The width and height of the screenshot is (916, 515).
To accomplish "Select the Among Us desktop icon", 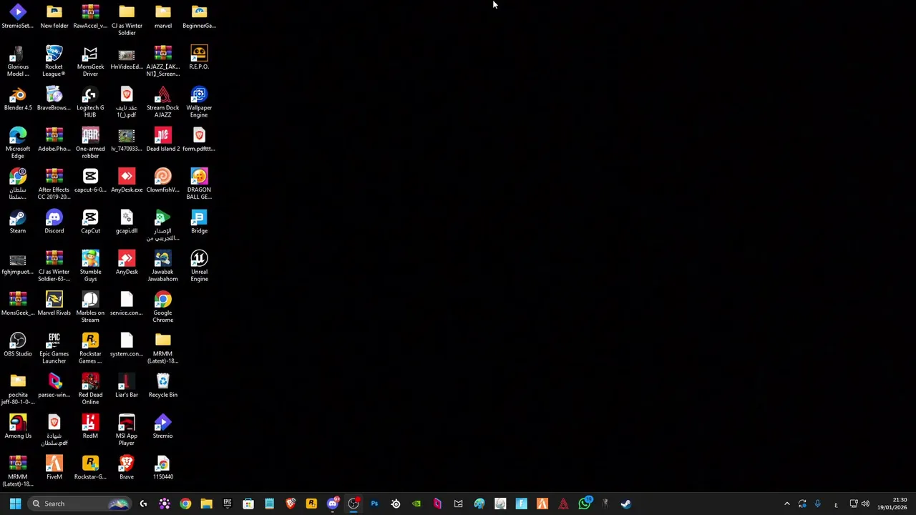I will (18, 427).
